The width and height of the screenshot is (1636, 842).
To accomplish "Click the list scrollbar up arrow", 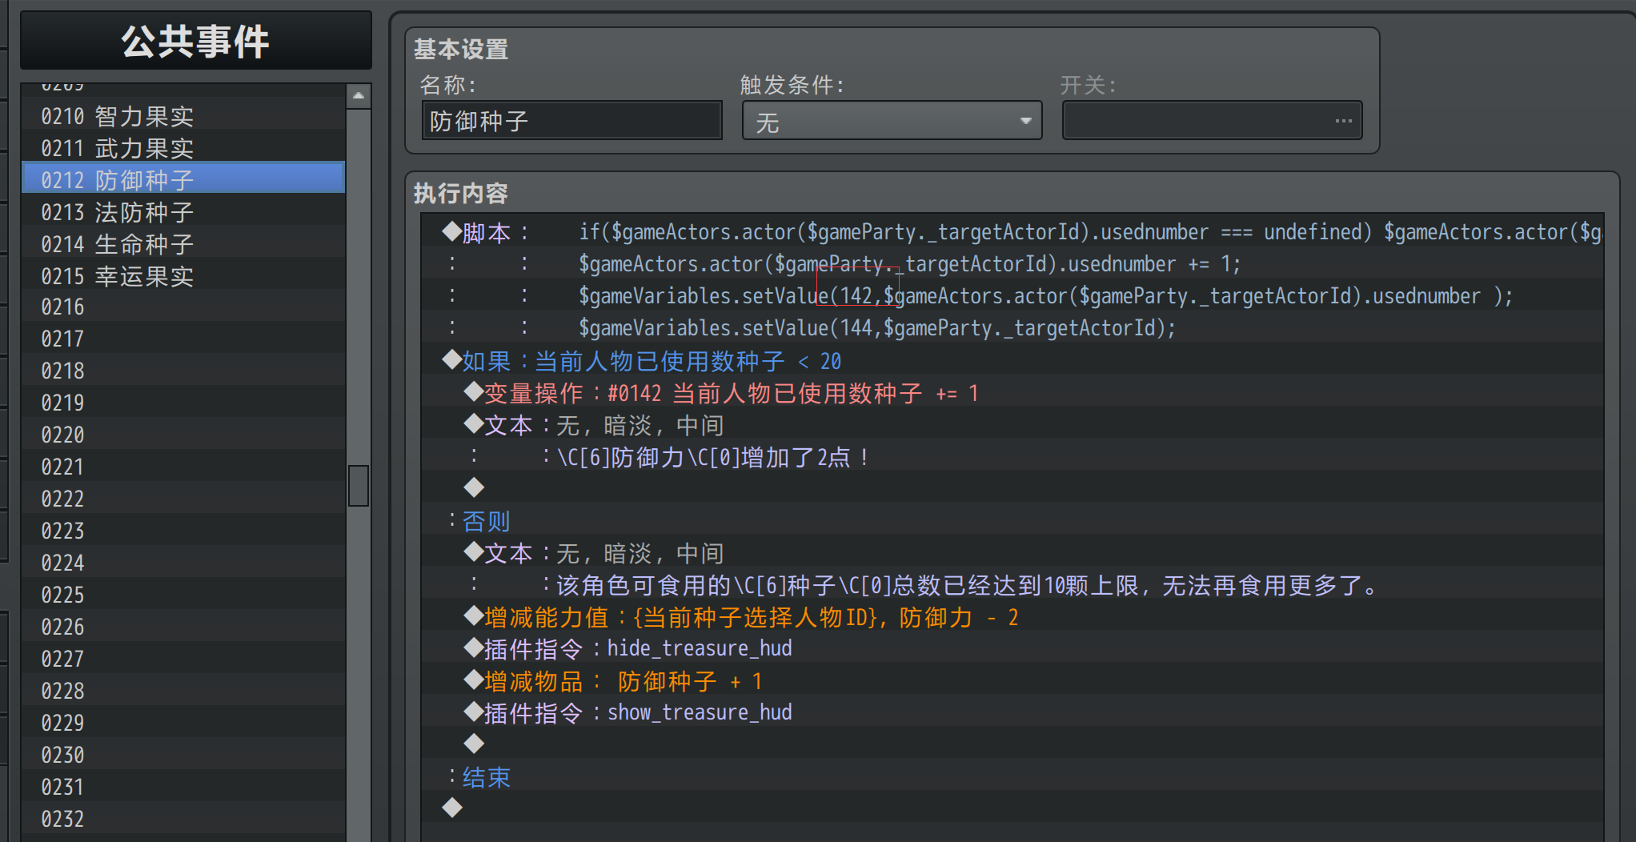I will pyautogui.click(x=359, y=96).
